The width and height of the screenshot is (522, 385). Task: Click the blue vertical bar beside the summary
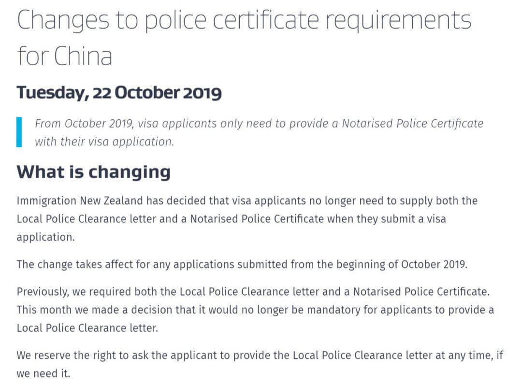[x=19, y=132]
